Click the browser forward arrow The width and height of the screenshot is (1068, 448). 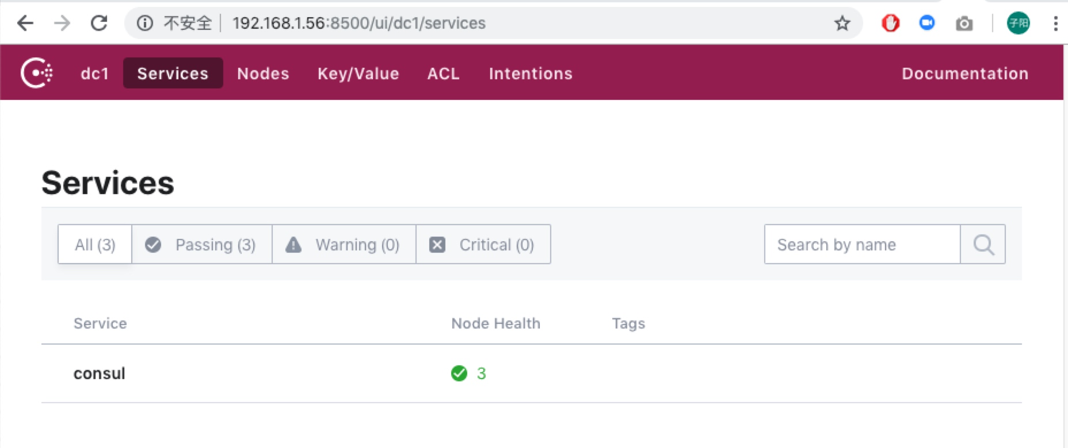pos(62,23)
